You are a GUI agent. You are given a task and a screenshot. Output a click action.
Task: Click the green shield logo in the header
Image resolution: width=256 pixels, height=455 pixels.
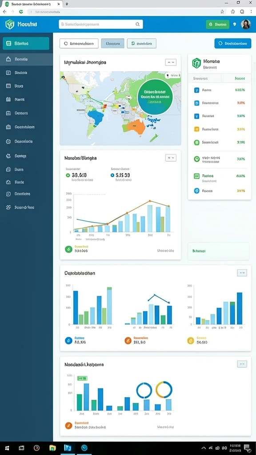[10, 24]
